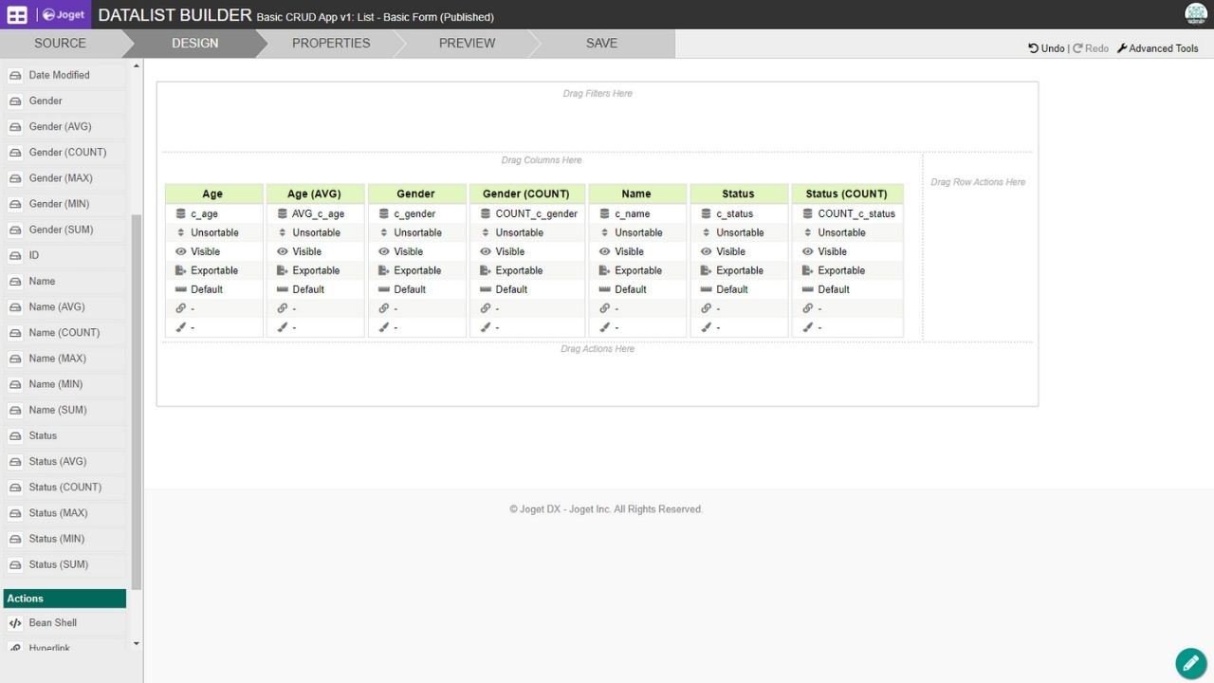Open the Advanced Tools menu

coord(1157,48)
